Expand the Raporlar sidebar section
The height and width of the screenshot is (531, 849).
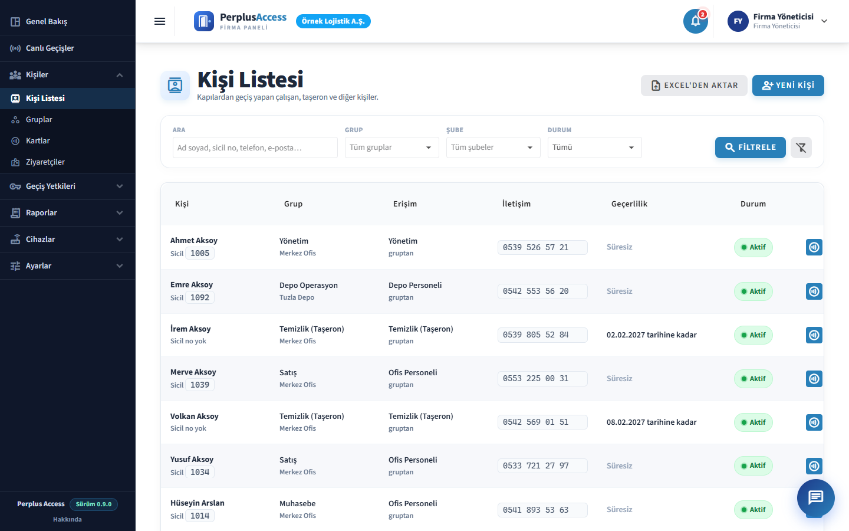tap(68, 213)
